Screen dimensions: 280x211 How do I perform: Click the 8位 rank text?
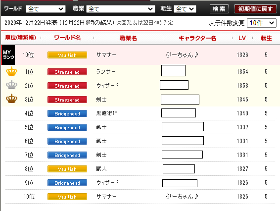(x=29, y=168)
